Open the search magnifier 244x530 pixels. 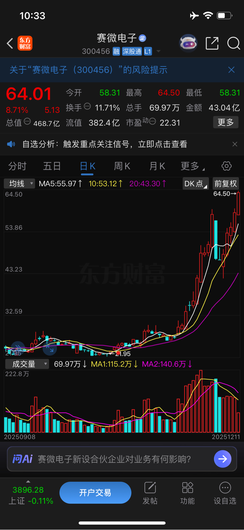pyautogui.click(x=234, y=43)
